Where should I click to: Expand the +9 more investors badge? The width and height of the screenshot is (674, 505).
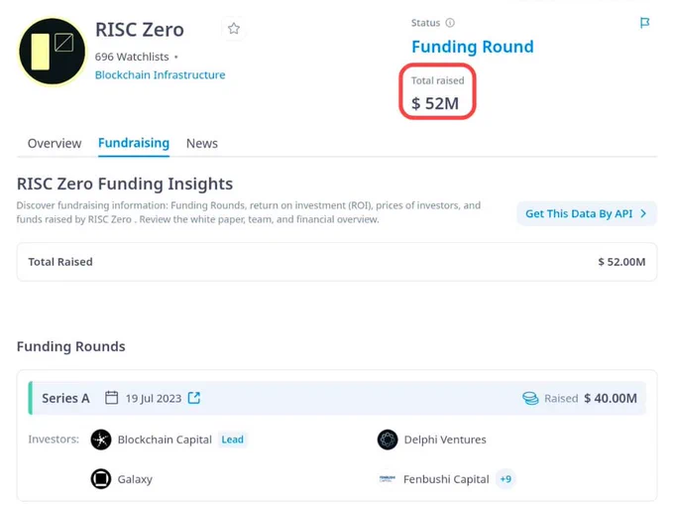(505, 479)
